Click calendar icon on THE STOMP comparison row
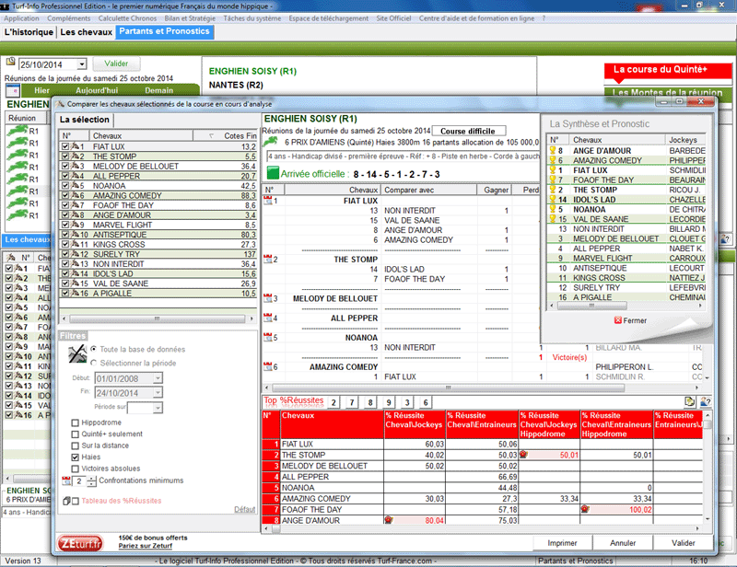737x567 pixels. [268, 260]
